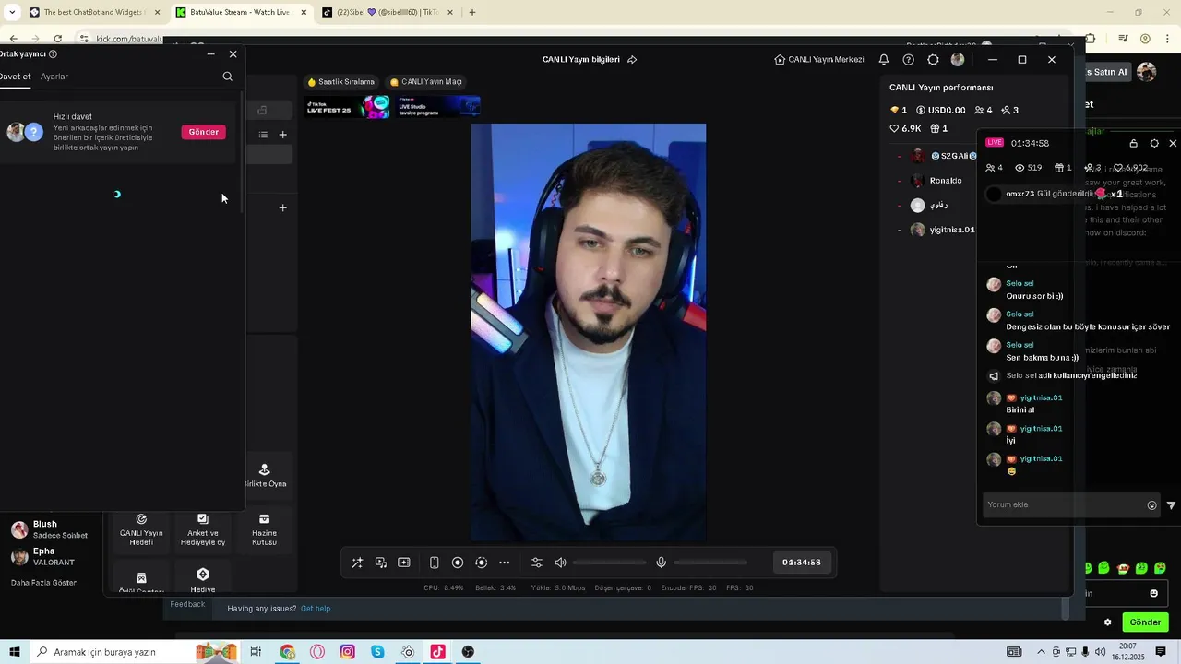This screenshot has width=1181, height=664.
Task: Click help icon next to Ortak yayıncı
Action: point(53,54)
